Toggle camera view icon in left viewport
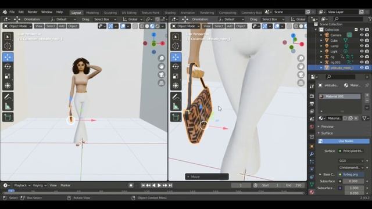 click(x=162, y=75)
